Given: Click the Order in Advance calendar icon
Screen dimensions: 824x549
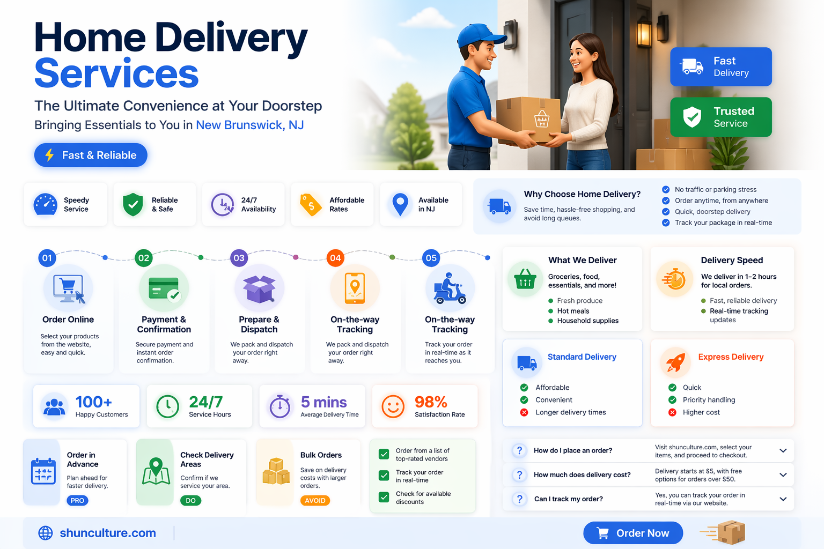Looking at the screenshot, I should point(43,472).
